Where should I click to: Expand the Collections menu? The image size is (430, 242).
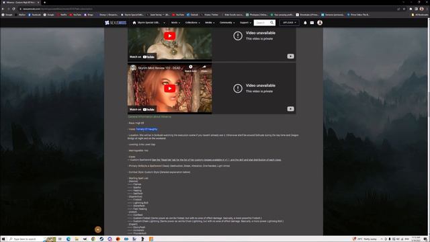[x=193, y=23]
